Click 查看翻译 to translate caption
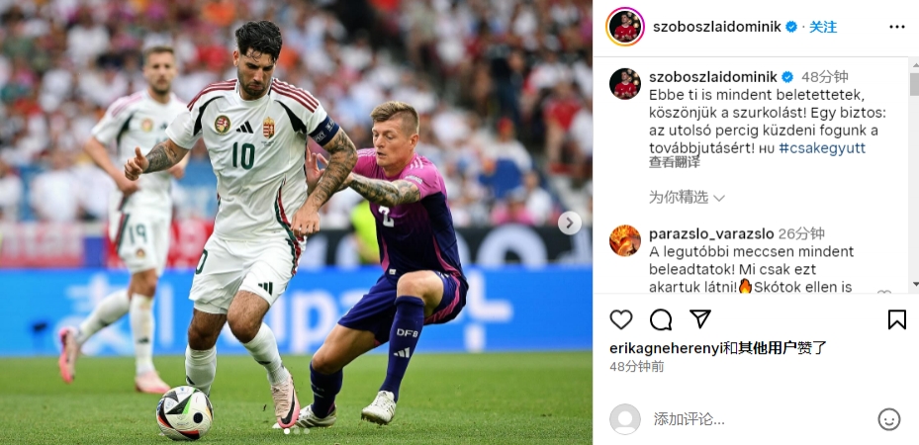 coord(674,163)
